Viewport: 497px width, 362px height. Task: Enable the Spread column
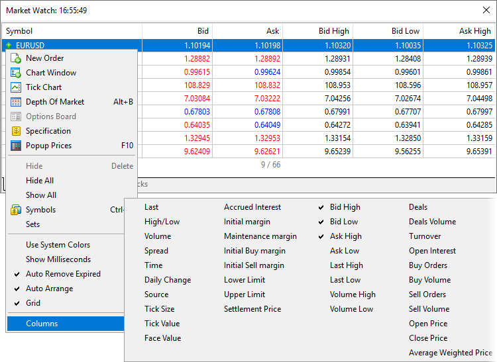pyautogui.click(x=156, y=251)
